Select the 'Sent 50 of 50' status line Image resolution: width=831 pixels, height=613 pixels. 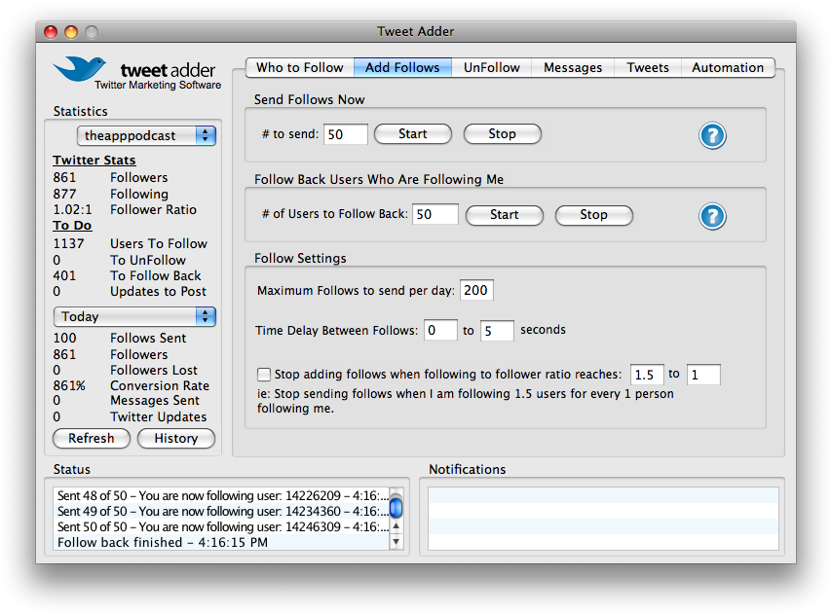(x=221, y=526)
